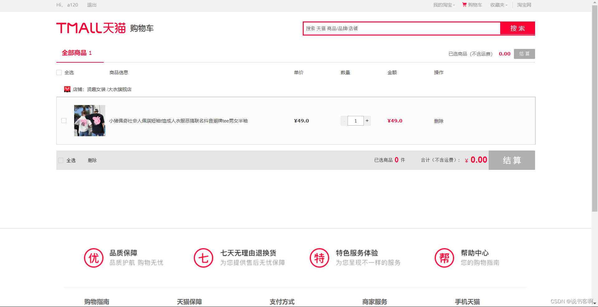Image resolution: width=598 pixels, height=307 pixels.
Task: Click the 退出 logout link
Action: pyautogui.click(x=92, y=5)
